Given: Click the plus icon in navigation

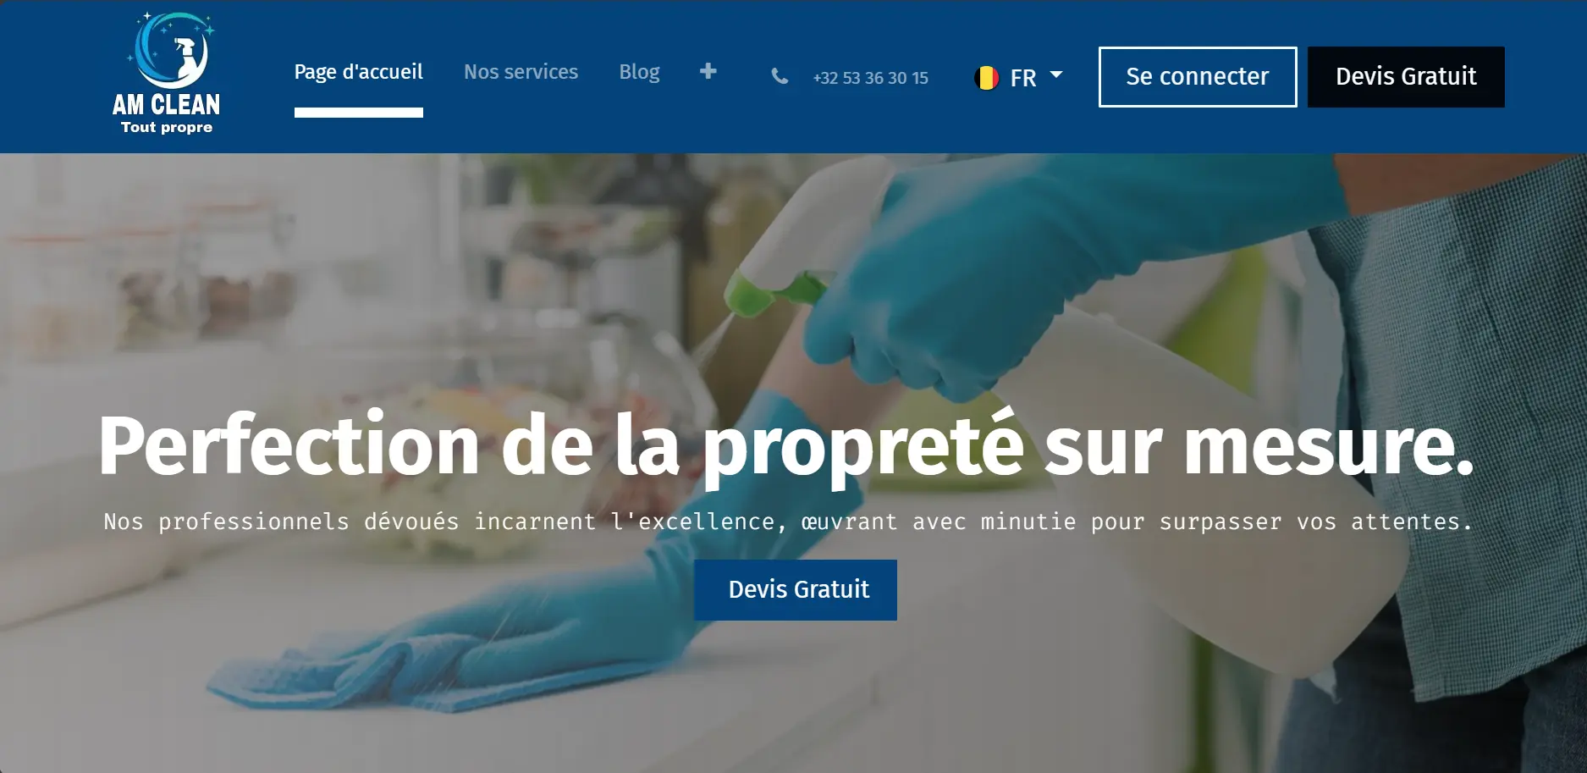Looking at the screenshot, I should [708, 72].
